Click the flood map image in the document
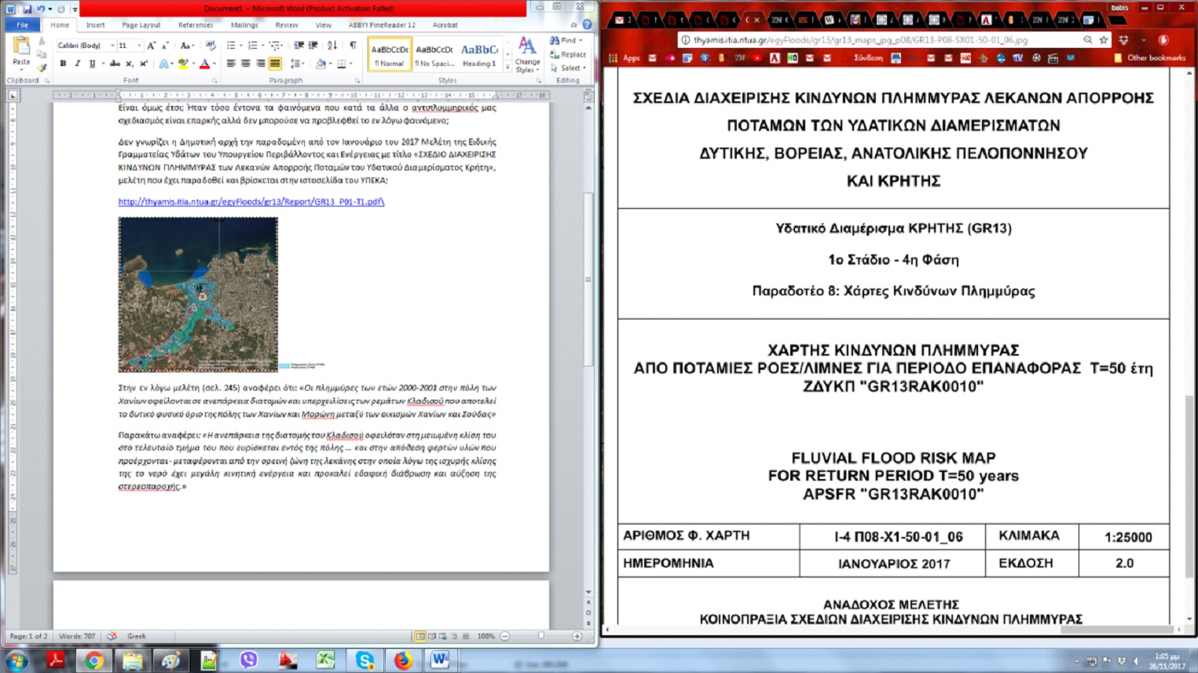The width and height of the screenshot is (1198, 673). pyautogui.click(x=198, y=294)
